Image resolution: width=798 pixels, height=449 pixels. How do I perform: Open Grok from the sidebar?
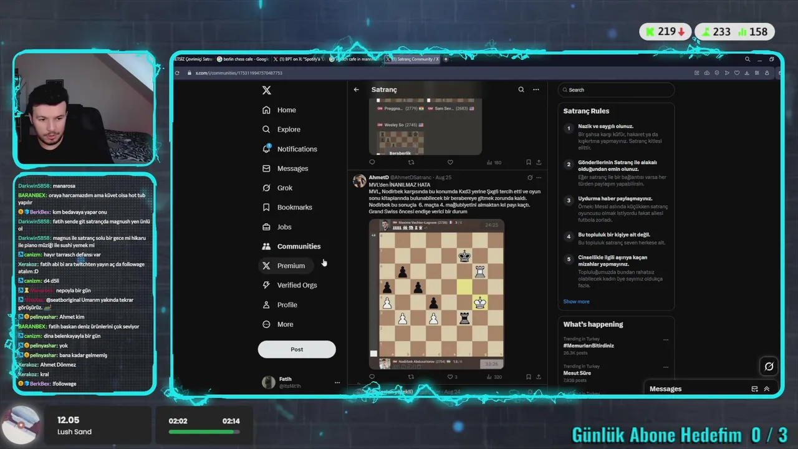[x=277, y=188]
